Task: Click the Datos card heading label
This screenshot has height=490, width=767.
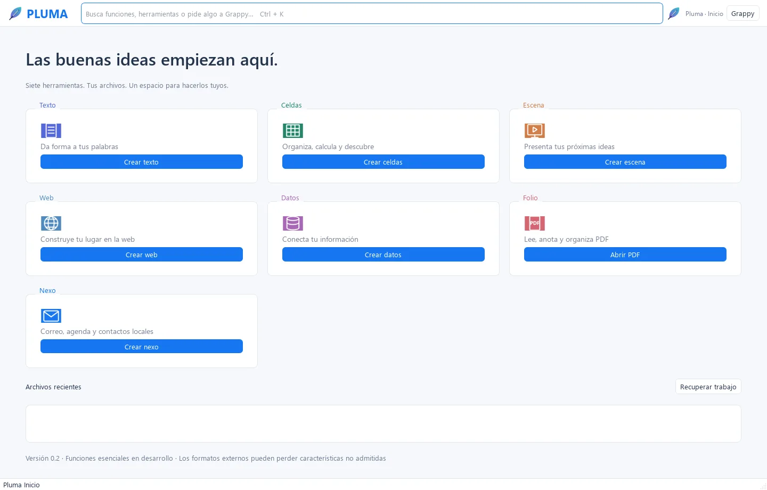Action: click(290, 198)
